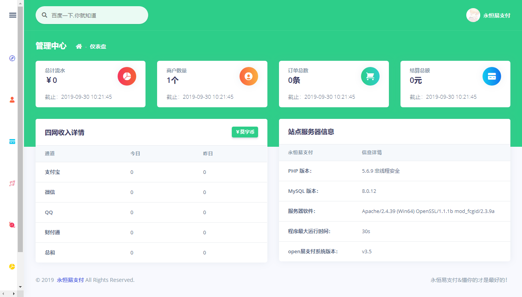Click the red planet sidebar icon

tap(12, 225)
